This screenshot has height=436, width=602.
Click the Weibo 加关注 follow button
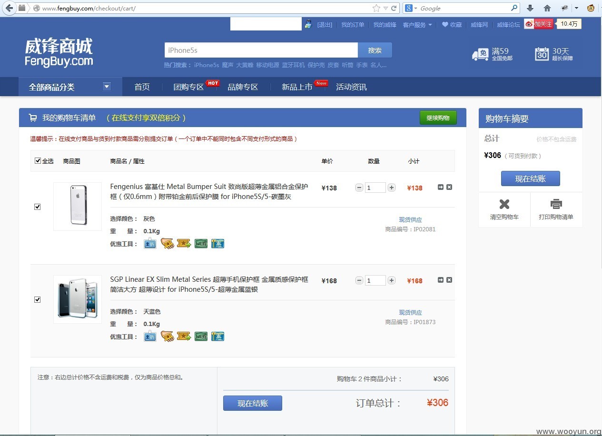(x=539, y=24)
